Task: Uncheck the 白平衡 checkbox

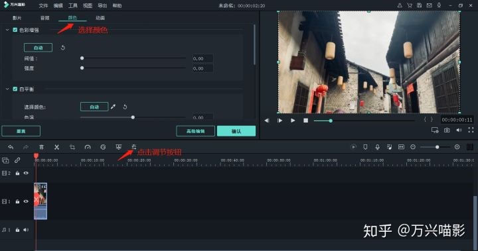Action: [15, 89]
